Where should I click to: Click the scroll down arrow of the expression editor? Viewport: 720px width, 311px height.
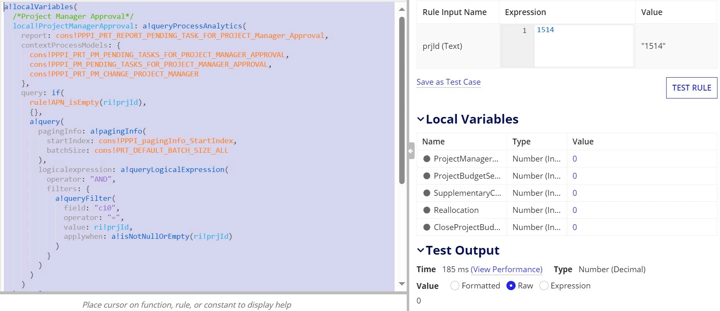click(x=402, y=284)
